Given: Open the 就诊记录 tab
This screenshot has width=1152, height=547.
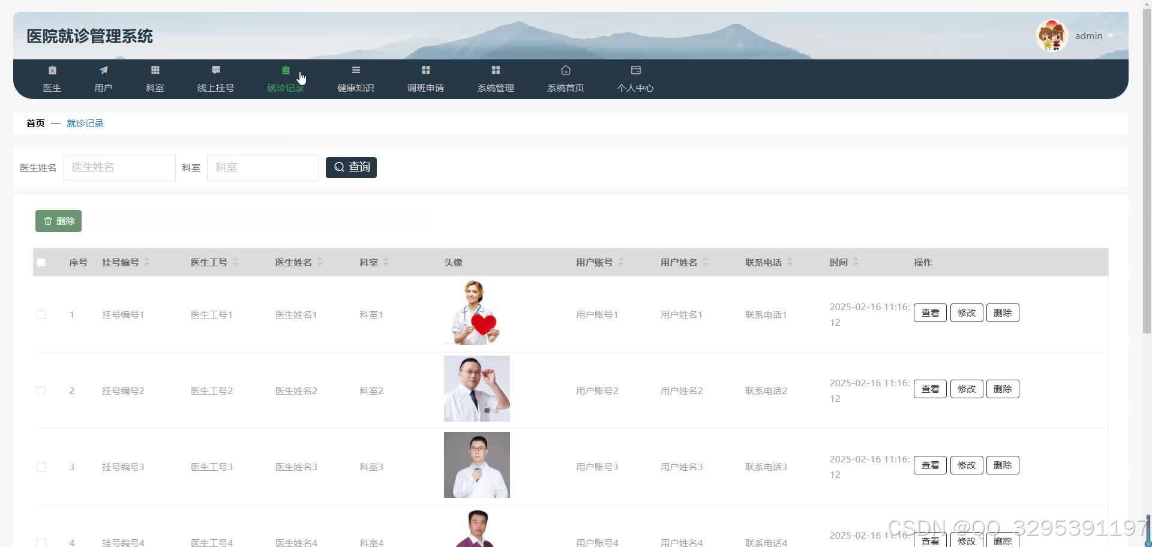Looking at the screenshot, I should point(286,79).
